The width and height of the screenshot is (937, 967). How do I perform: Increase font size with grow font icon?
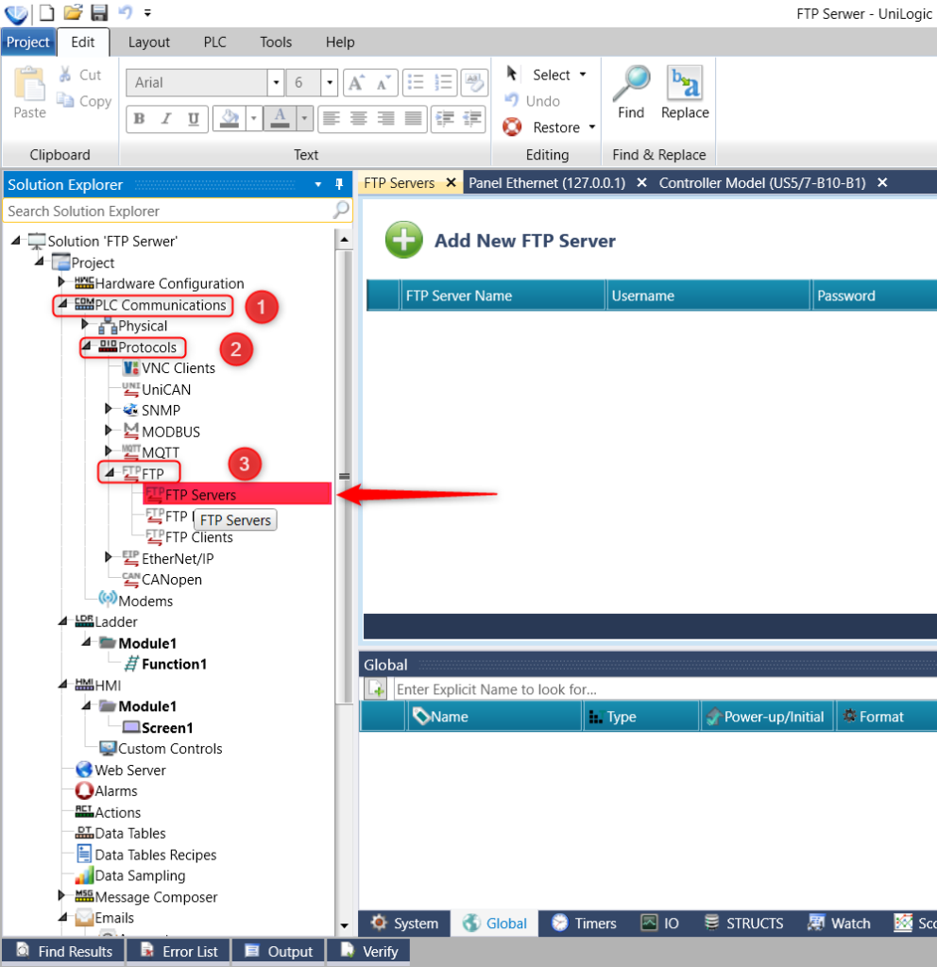356,83
